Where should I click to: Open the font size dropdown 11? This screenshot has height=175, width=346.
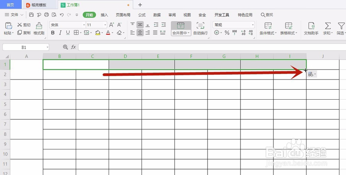pos(105,25)
